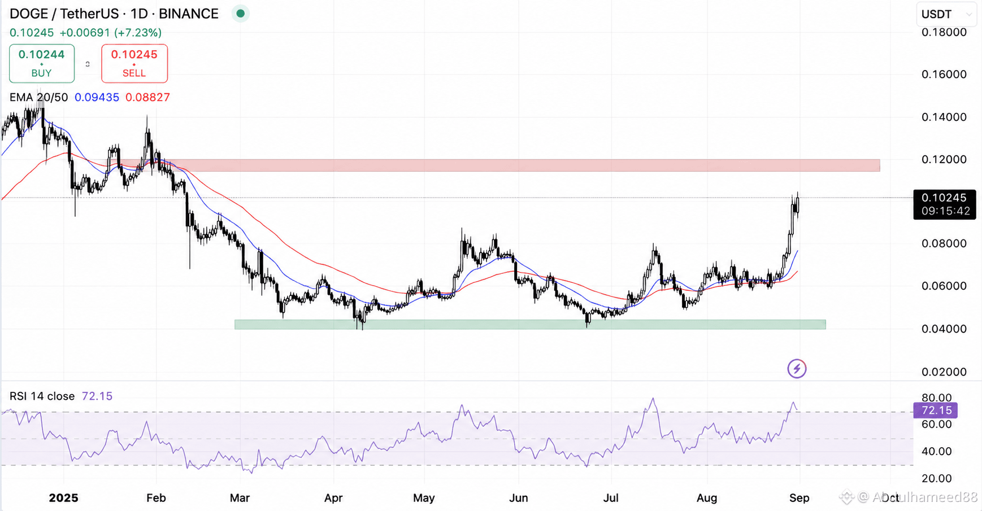Click the Aug label on time axis
Viewport: 982px width, 511px height.
pos(707,498)
